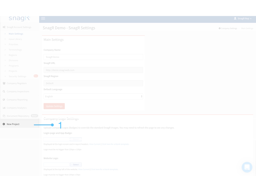
Task: Expand the chevron next to Terminology
Action: tap(5, 50)
